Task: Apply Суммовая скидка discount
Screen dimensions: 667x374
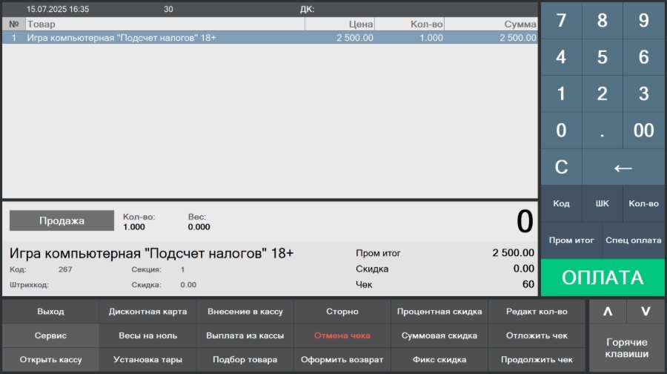Action: tap(439, 335)
